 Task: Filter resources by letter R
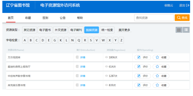(85, 40)
